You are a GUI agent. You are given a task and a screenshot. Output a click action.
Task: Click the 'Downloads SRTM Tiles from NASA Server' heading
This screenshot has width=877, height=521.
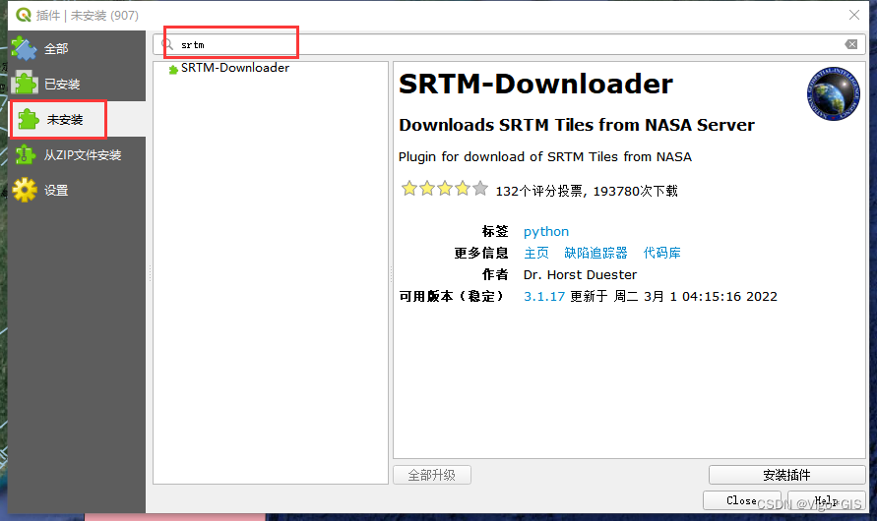(x=577, y=125)
